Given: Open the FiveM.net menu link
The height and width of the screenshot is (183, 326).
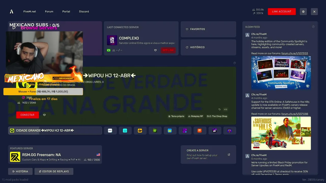Looking at the screenshot, I should coord(30,11).
